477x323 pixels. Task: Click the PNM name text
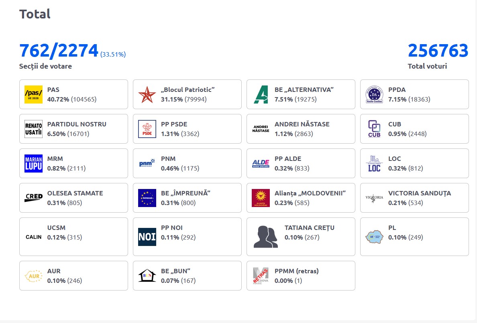pyautogui.click(x=168, y=159)
